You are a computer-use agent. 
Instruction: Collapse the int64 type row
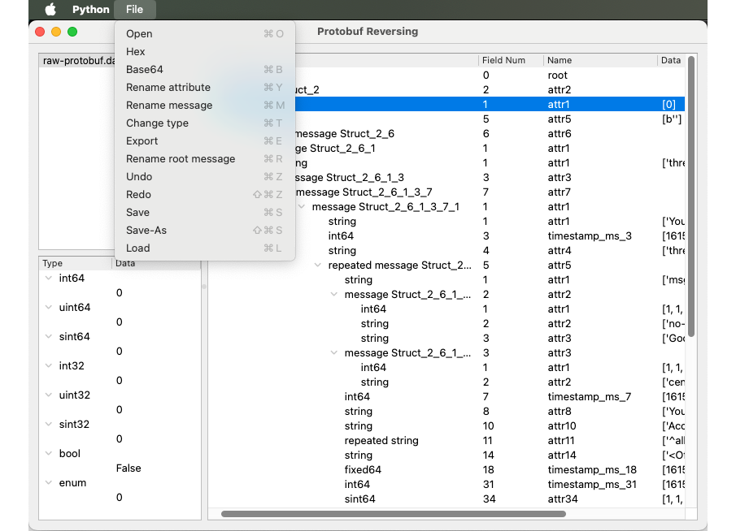click(48, 278)
